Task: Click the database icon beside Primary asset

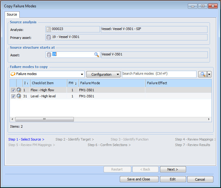Action: [48, 37]
